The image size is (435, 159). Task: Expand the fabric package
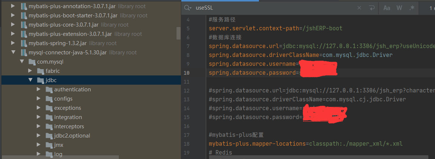(30, 71)
